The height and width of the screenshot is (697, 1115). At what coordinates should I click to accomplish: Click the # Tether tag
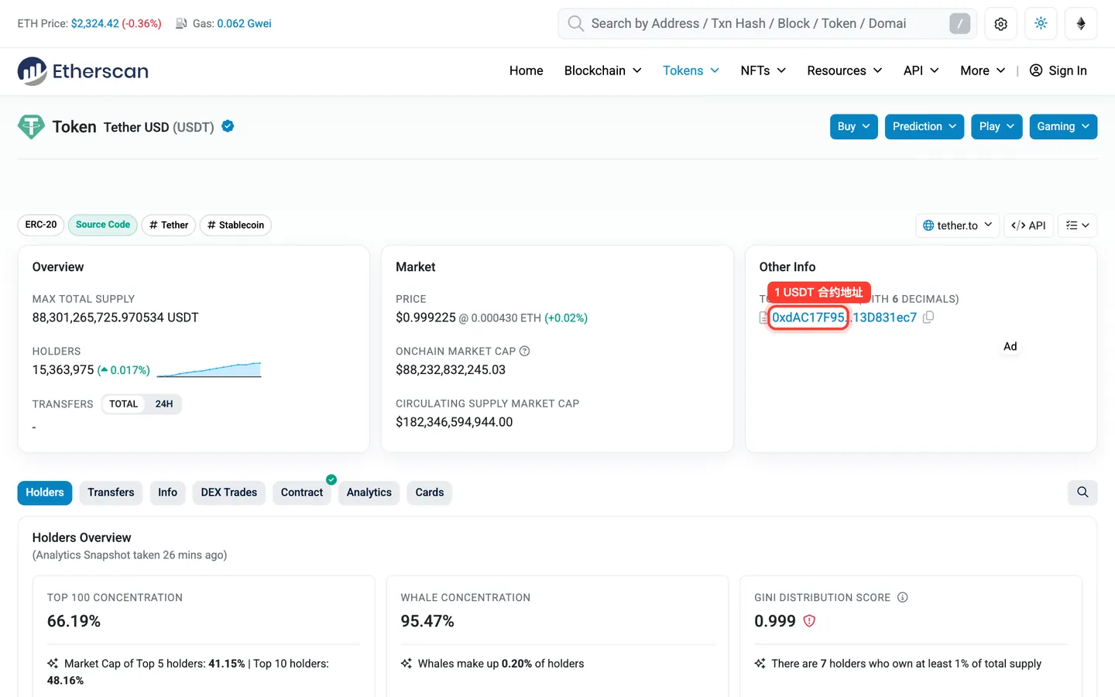169,225
